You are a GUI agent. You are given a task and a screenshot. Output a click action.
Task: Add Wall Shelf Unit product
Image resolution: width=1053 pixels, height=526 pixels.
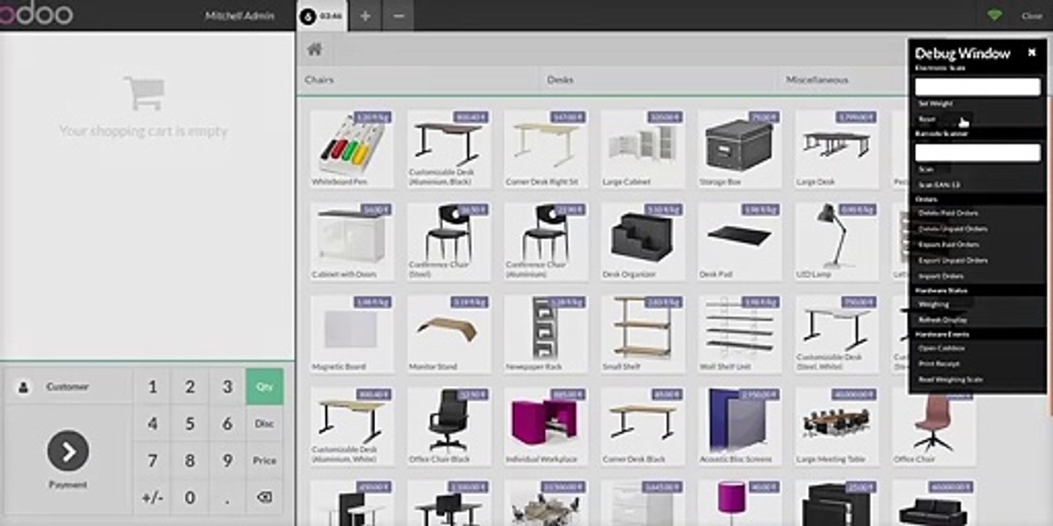(x=739, y=334)
